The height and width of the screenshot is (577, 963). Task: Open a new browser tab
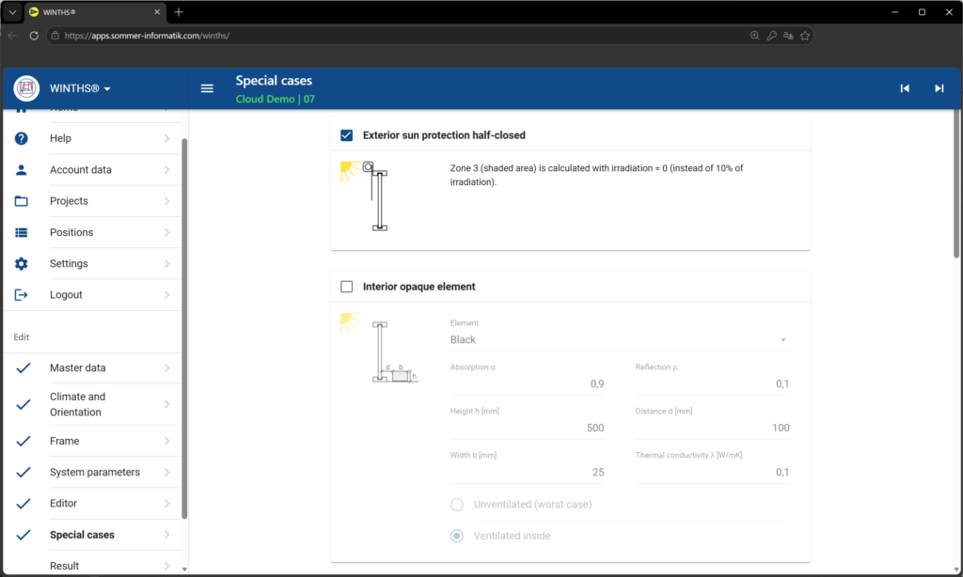179,11
